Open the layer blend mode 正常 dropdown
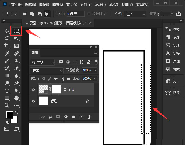This screenshot has height=145, width=185. pos(47,70)
